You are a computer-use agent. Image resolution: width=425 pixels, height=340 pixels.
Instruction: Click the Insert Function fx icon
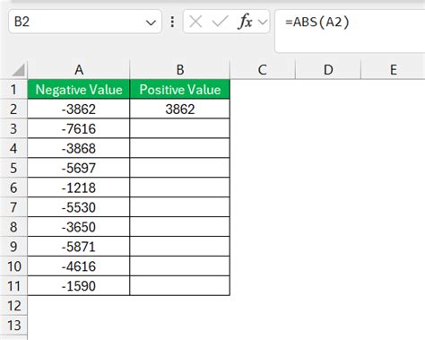pos(245,22)
